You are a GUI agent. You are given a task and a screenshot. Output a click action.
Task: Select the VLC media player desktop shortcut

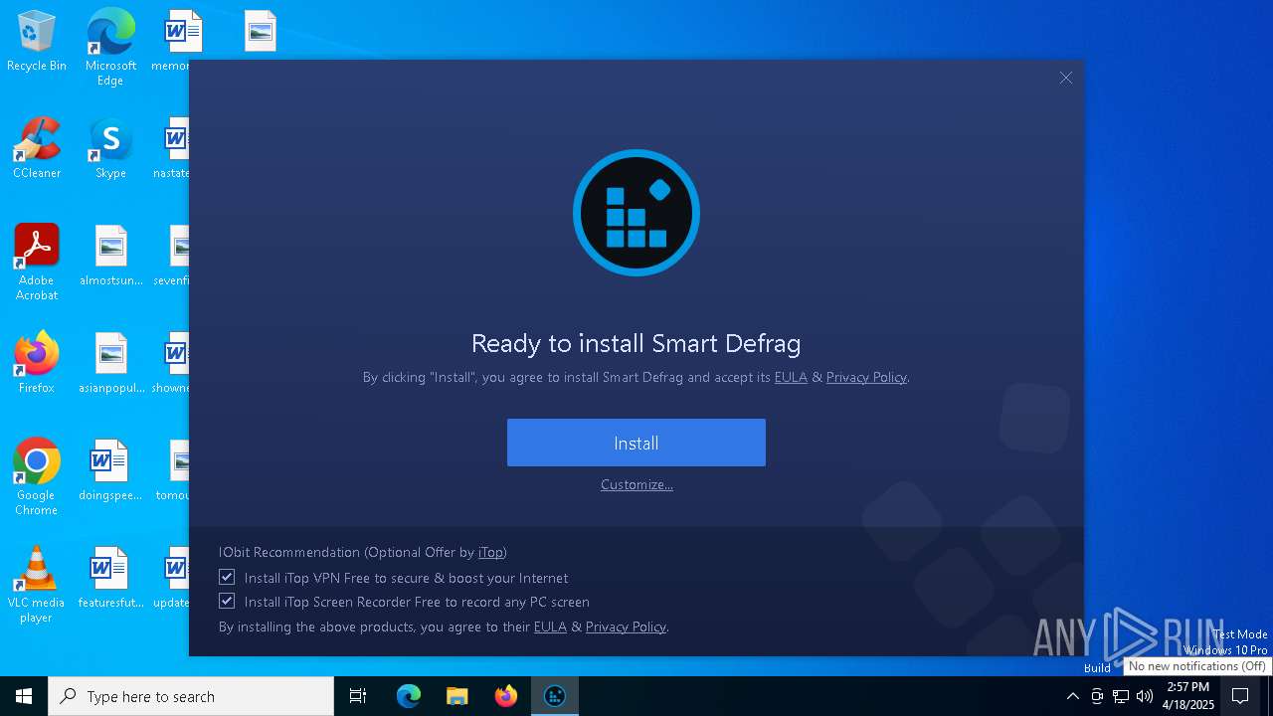click(x=37, y=585)
